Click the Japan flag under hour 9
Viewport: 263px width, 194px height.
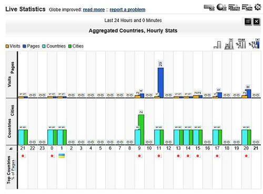pyautogui.click(x=139, y=156)
